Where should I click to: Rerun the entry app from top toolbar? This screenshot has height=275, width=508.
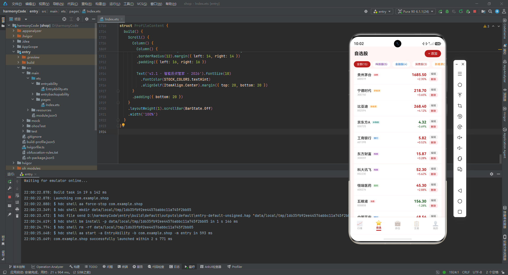[x=440, y=11]
